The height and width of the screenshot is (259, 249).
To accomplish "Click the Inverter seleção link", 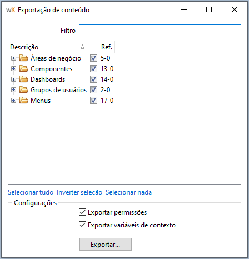I will pos(79,192).
